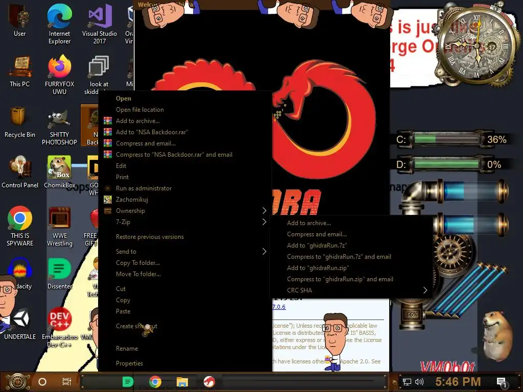Open the 7.0.6 version link
Image resolution: width=523 pixels, height=392 pixels.
[279, 307]
